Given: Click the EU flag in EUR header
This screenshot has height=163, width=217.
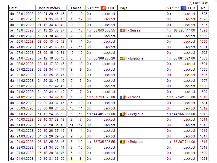Looking at the screenshot, I should click(183, 8).
